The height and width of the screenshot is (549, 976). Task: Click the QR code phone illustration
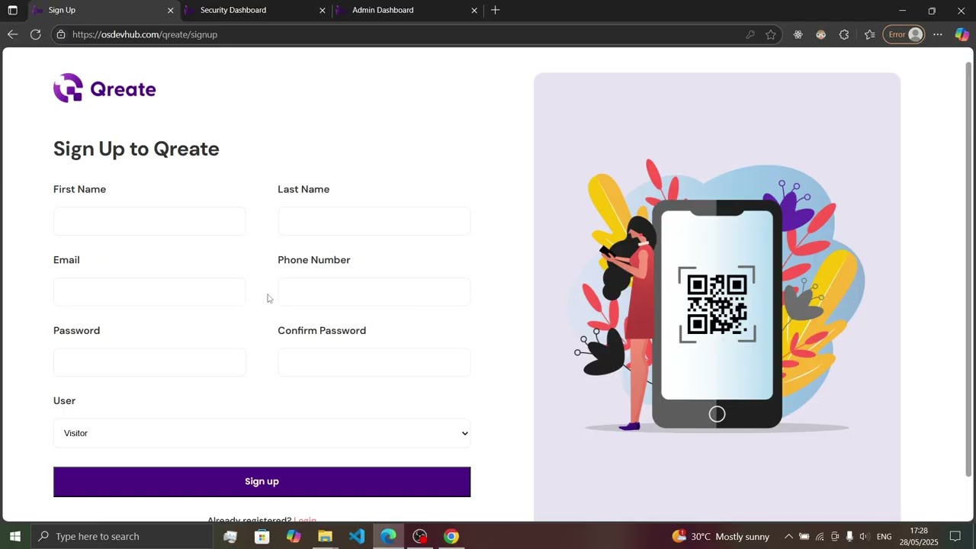pyautogui.click(x=717, y=297)
